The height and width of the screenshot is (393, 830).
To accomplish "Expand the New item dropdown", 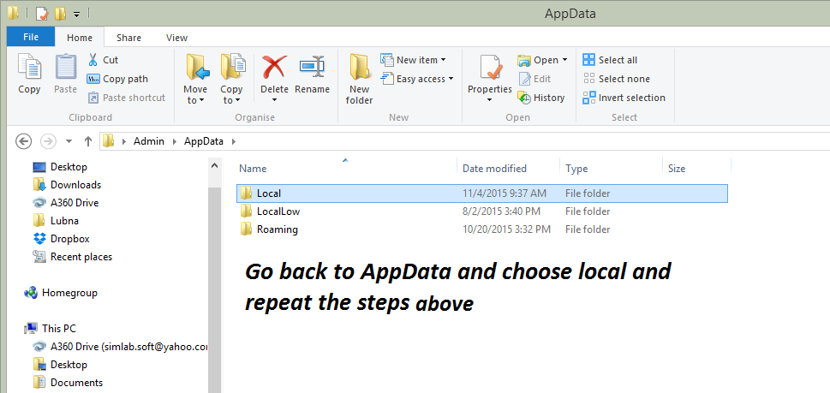I will point(414,60).
